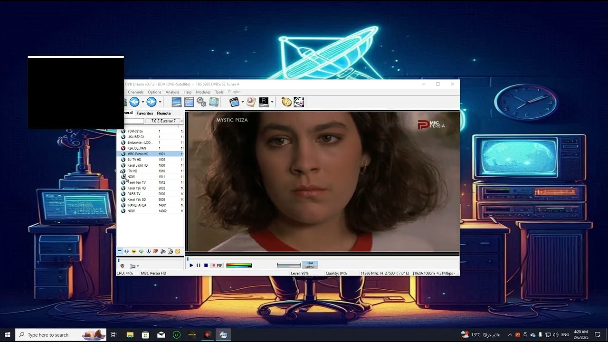This screenshot has height=342, width=608.
Task: Adjust the rainbow volume level bar
Action: point(239,266)
